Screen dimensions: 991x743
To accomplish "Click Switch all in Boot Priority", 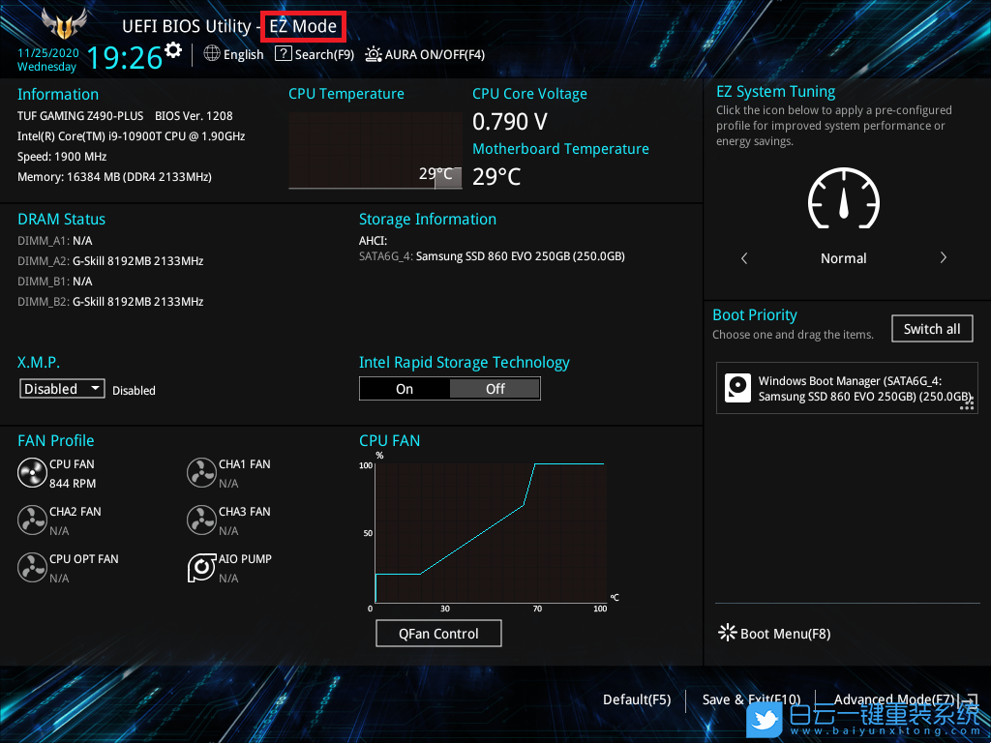I will coord(931,328).
